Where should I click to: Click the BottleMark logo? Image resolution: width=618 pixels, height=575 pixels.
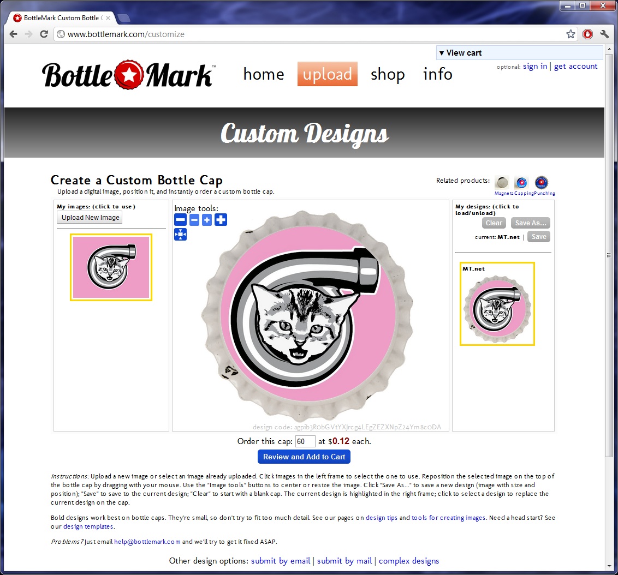[x=128, y=74]
